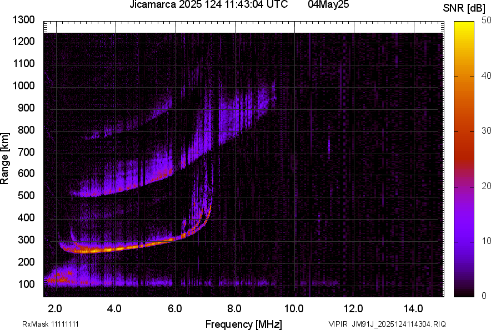Click the colorbar 30 tick label
The image size is (491, 330).
click(x=487, y=131)
